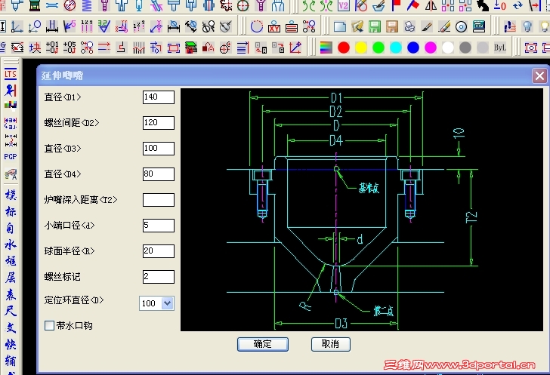Click the green floppy disk save icon
Image resolution: width=550 pixels, height=375 pixels.
click(x=374, y=26)
